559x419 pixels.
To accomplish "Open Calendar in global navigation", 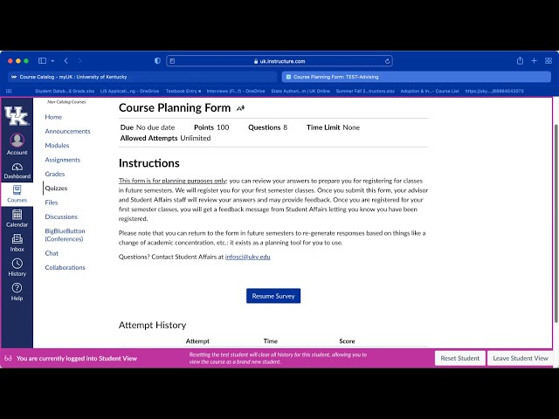I will pos(17,218).
